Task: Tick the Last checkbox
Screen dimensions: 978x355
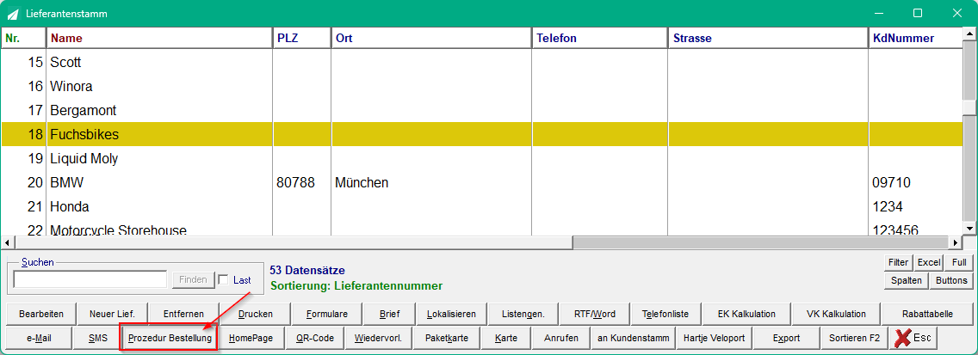Action: 223,279
